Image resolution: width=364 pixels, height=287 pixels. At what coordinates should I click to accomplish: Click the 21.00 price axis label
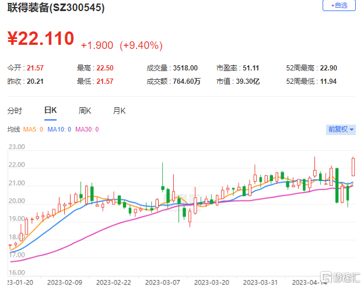(x=16, y=183)
